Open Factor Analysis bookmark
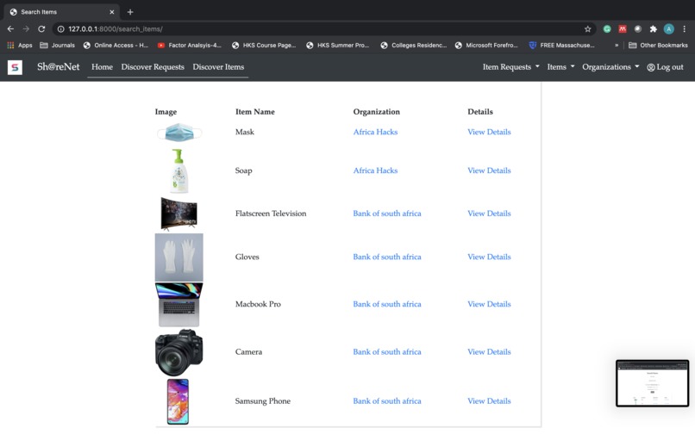Screen dimensions: 695x434 [x=189, y=45]
